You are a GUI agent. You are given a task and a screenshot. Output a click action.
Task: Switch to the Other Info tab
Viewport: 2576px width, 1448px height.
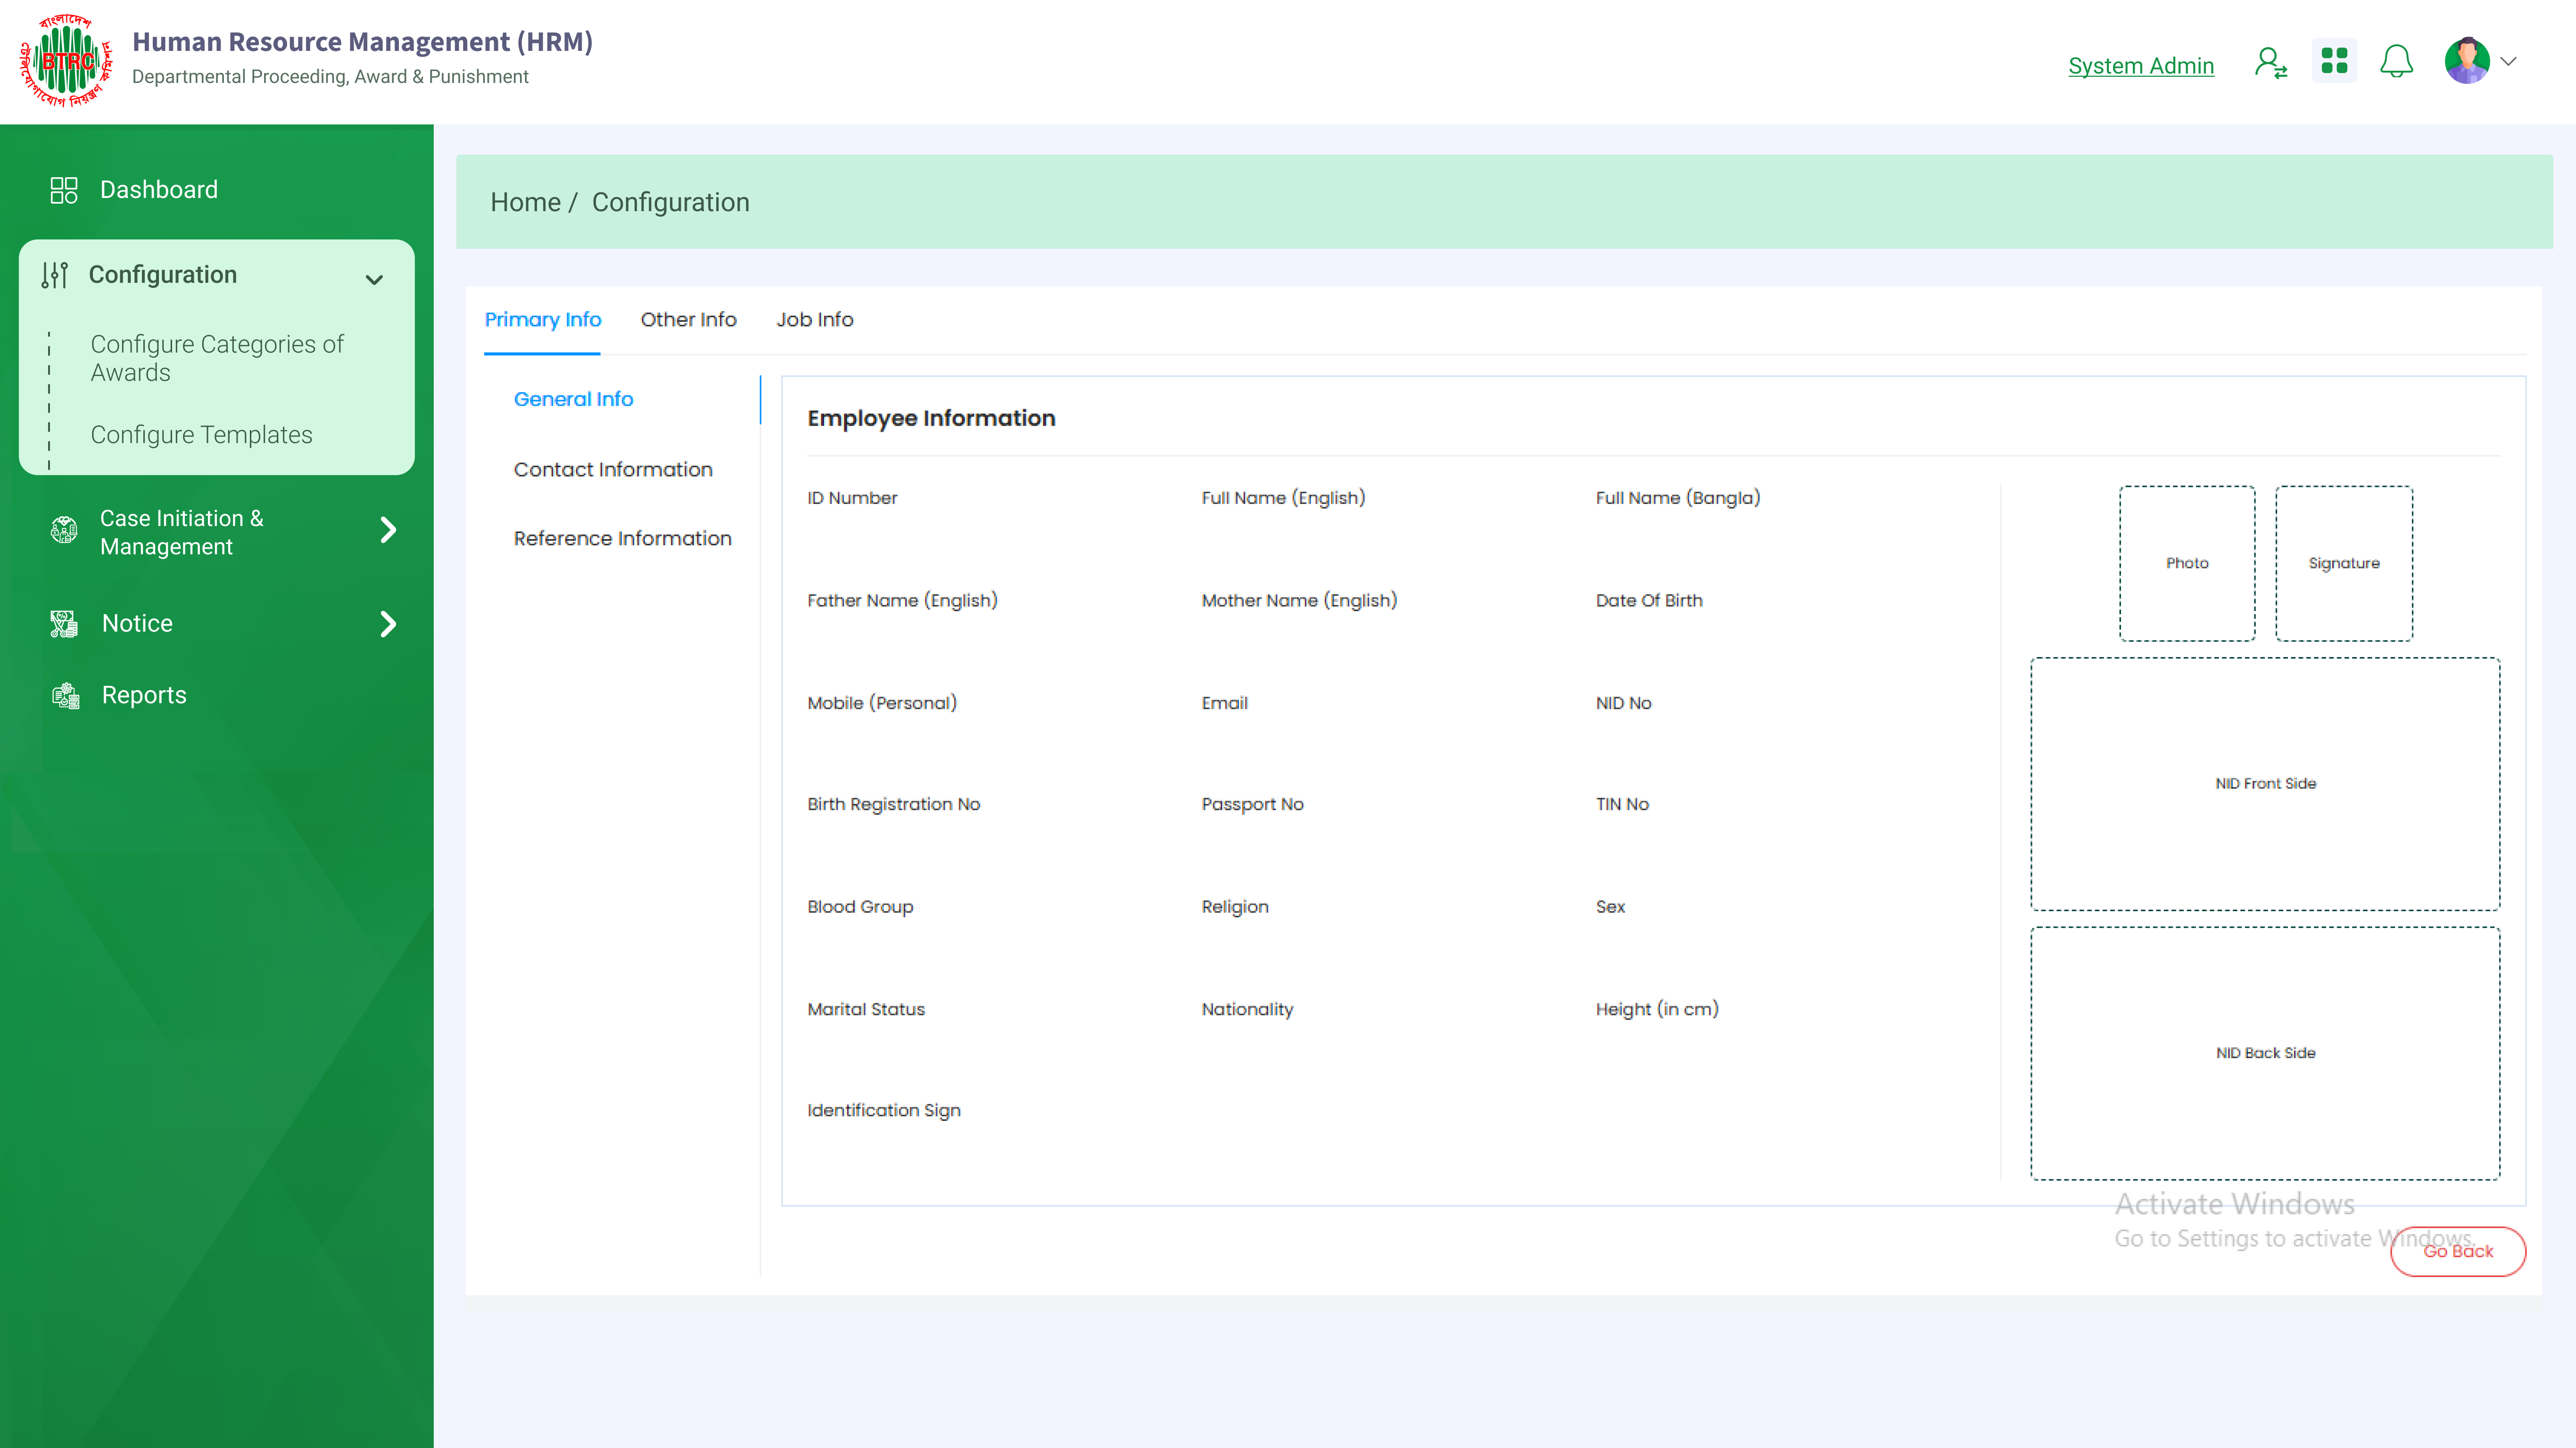[x=688, y=320]
